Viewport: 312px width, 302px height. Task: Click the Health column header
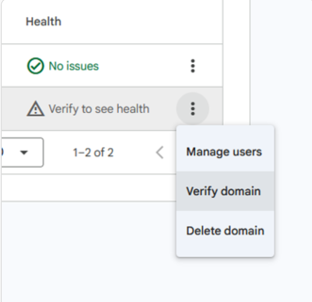pos(43,21)
